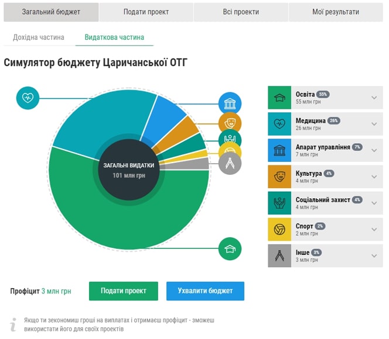
Task: Click the blue government building chart icon
Action: pyautogui.click(x=230, y=103)
